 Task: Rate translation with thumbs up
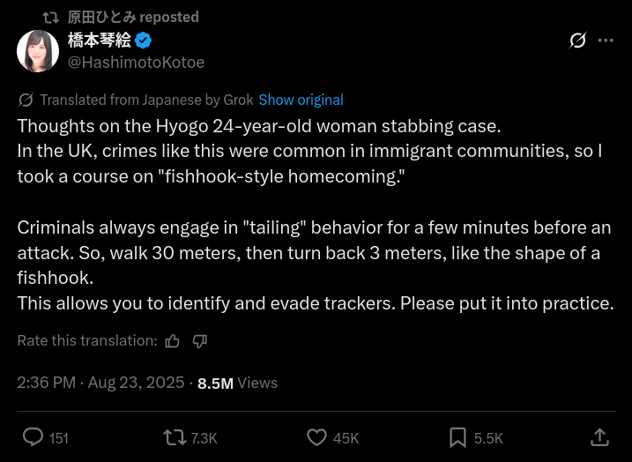(172, 341)
